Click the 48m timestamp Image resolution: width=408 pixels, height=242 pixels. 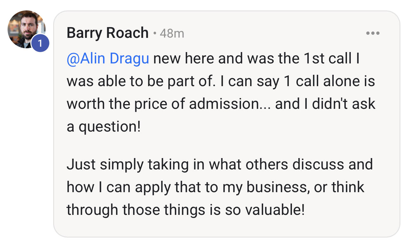tap(172, 33)
